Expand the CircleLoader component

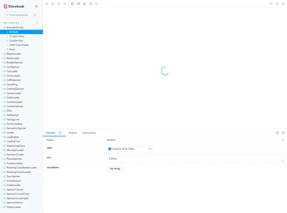13,76
